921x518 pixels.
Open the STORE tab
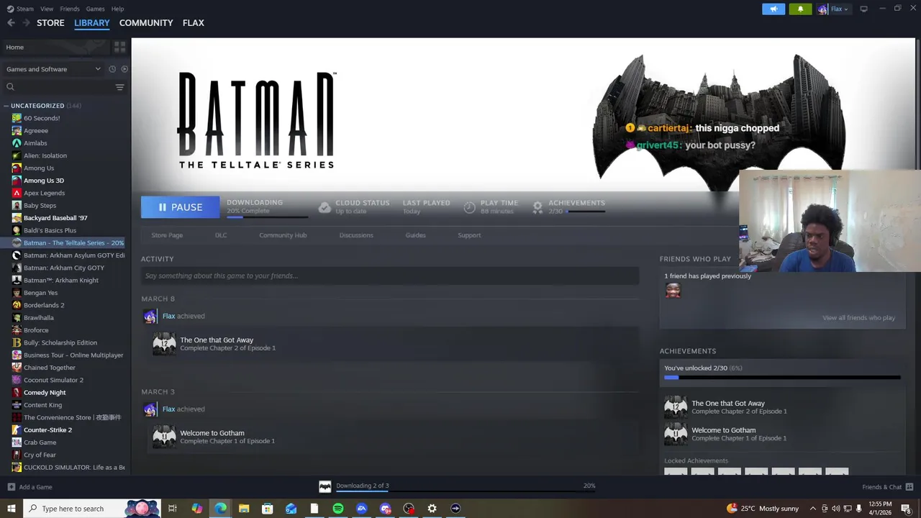pyautogui.click(x=50, y=23)
